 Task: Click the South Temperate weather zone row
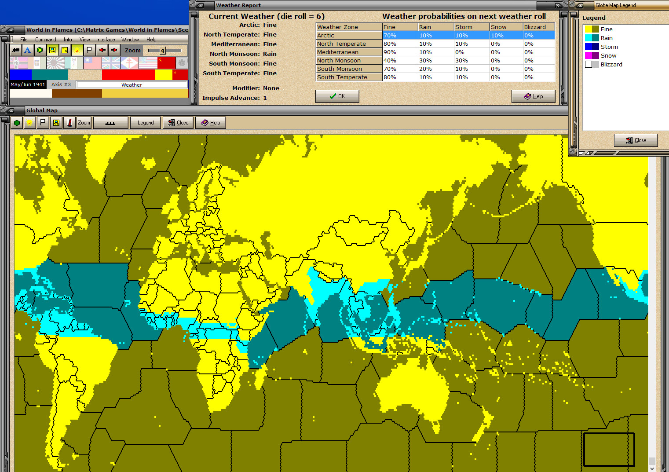435,77
